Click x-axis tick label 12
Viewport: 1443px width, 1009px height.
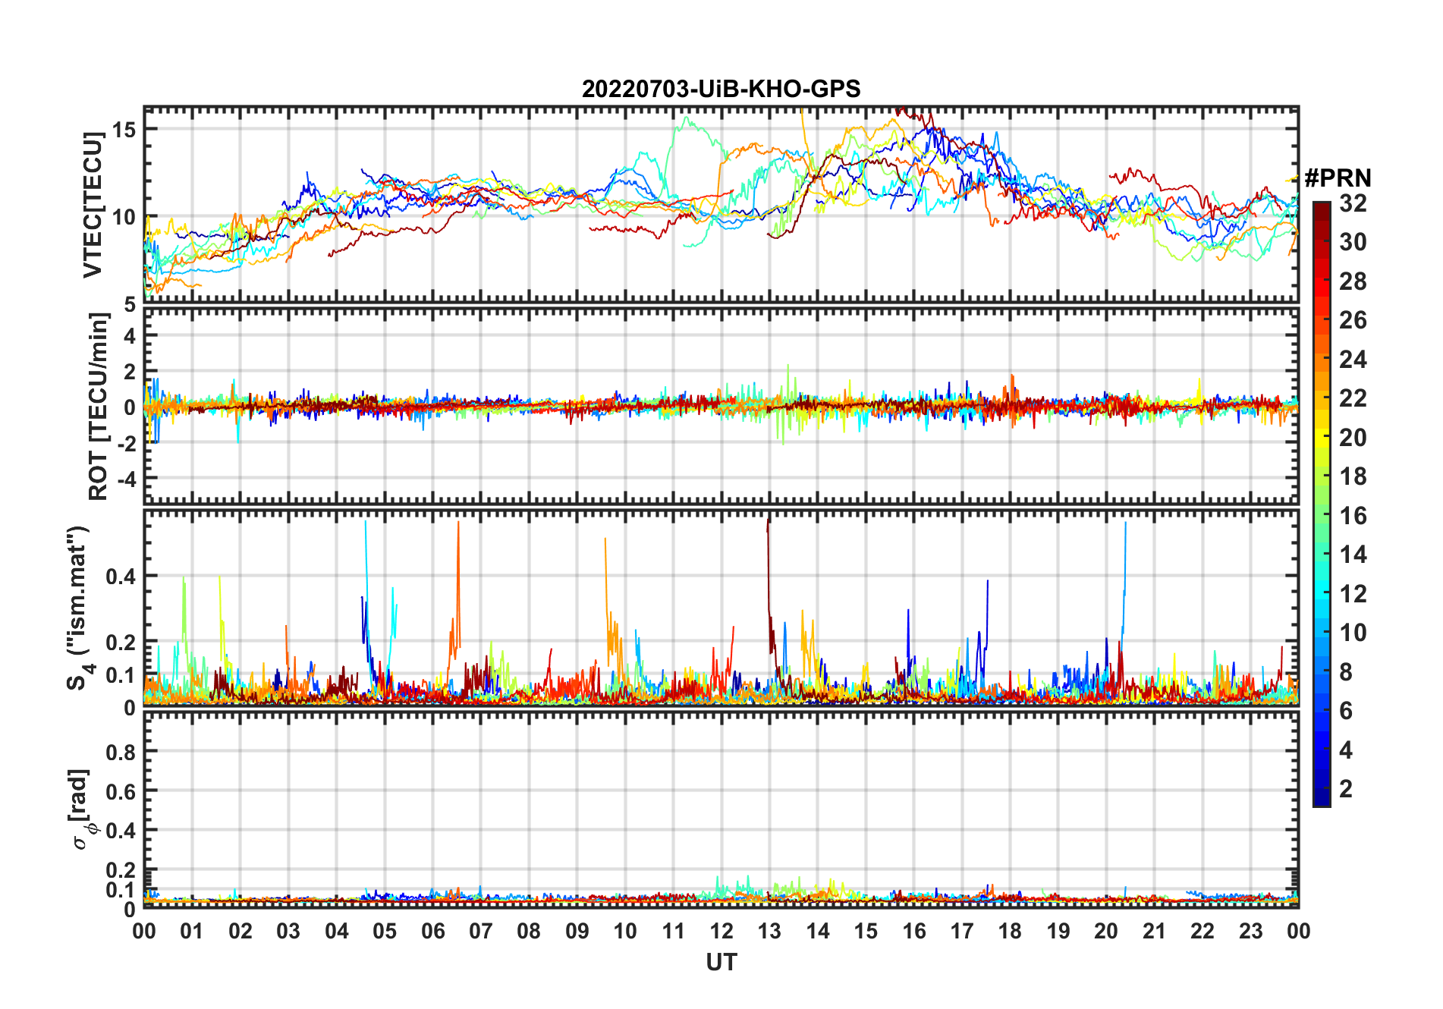pyautogui.click(x=721, y=931)
